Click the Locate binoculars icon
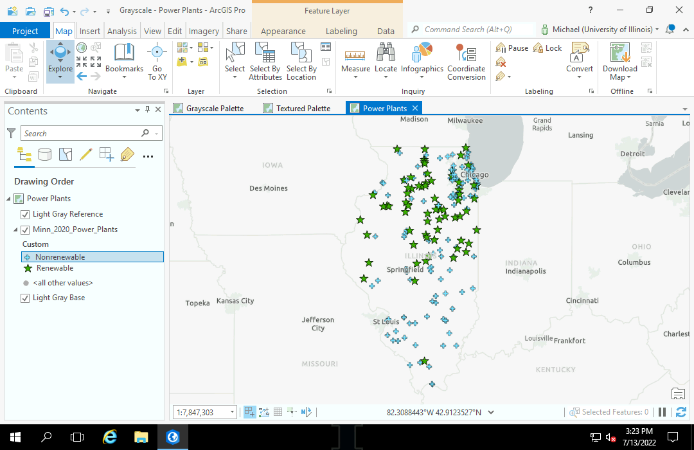The image size is (694, 450). [386, 54]
